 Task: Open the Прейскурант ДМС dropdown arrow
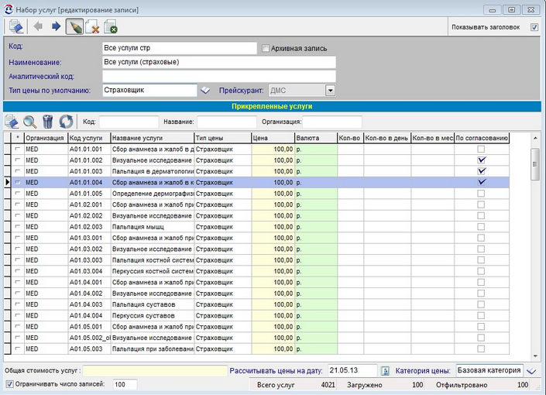pyautogui.click(x=330, y=91)
